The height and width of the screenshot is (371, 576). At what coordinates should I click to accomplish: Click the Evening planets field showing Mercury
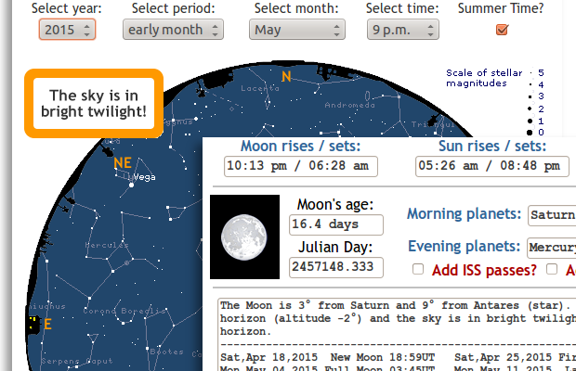click(552, 248)
